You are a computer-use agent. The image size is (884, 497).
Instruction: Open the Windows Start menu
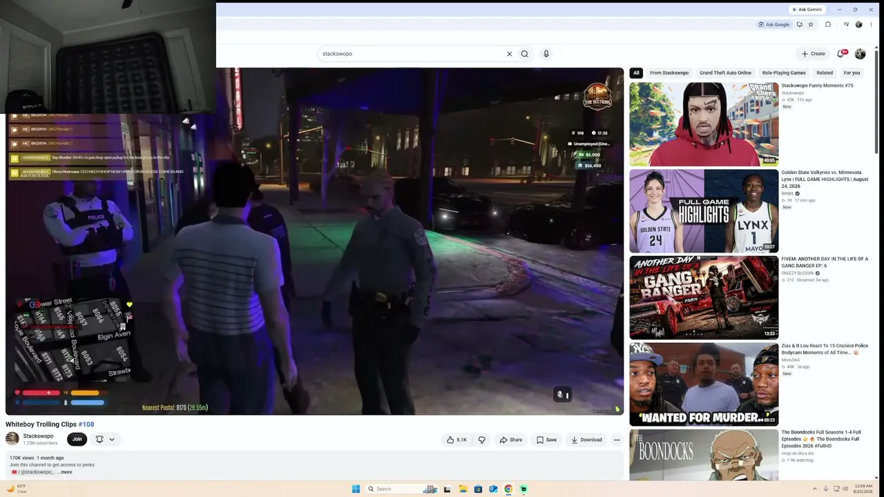[356, 489]
